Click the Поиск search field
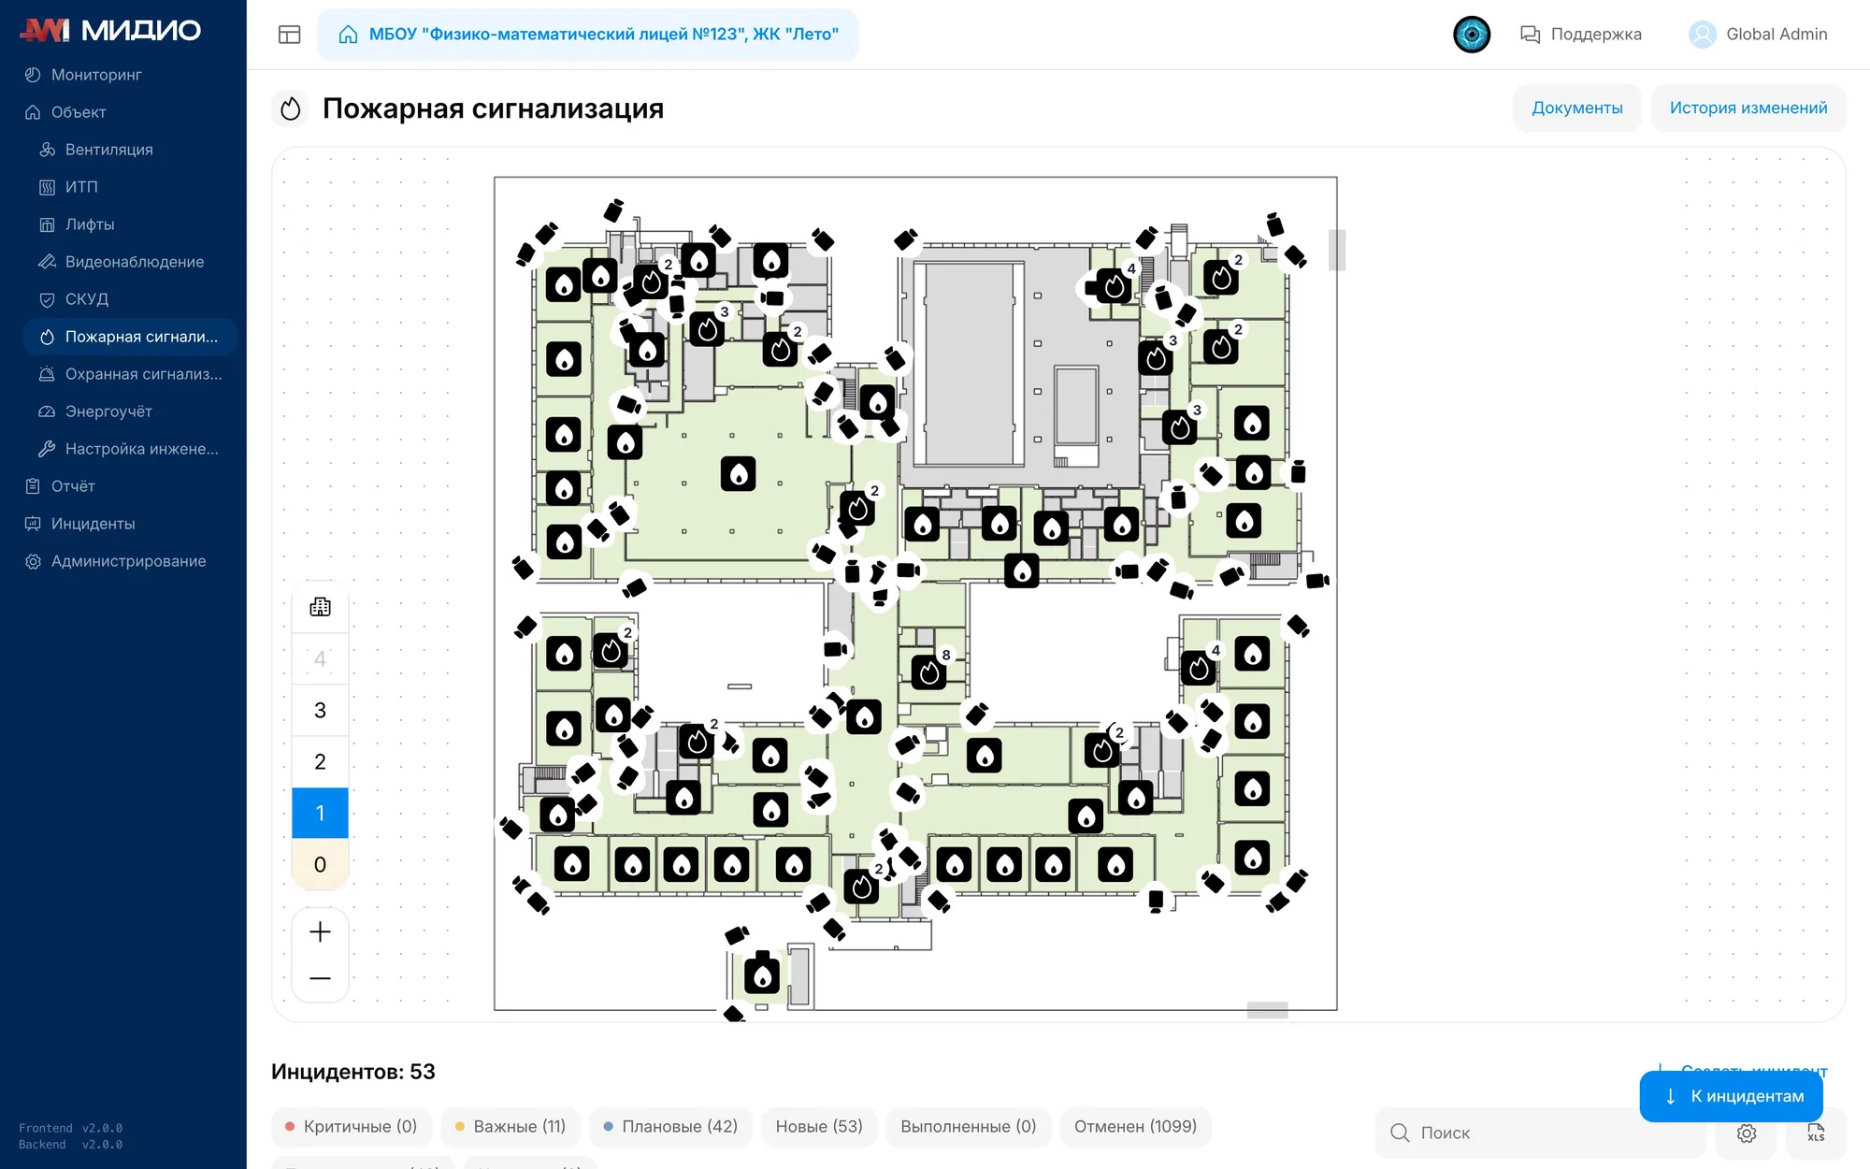 coord(1540,1133)
